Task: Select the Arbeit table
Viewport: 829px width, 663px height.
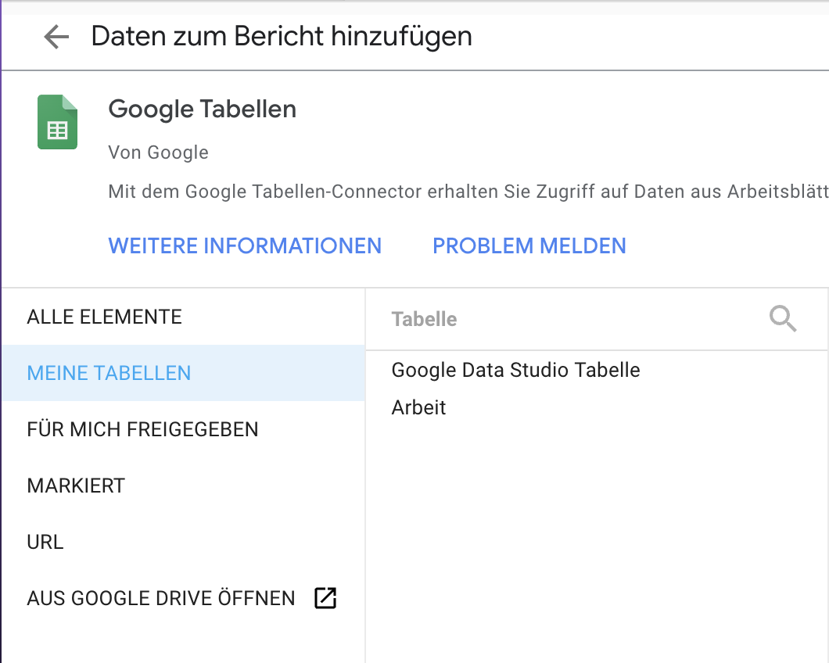Action: point(419,407)
